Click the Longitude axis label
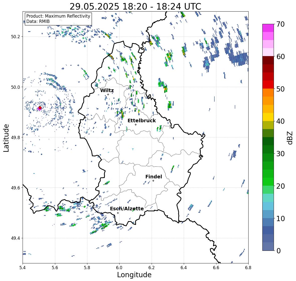The width and height of the screenshot is (296, 281). pos(134,275)
